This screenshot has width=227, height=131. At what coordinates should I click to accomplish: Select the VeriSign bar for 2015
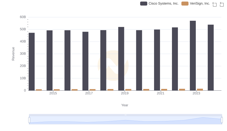[56, 90]
